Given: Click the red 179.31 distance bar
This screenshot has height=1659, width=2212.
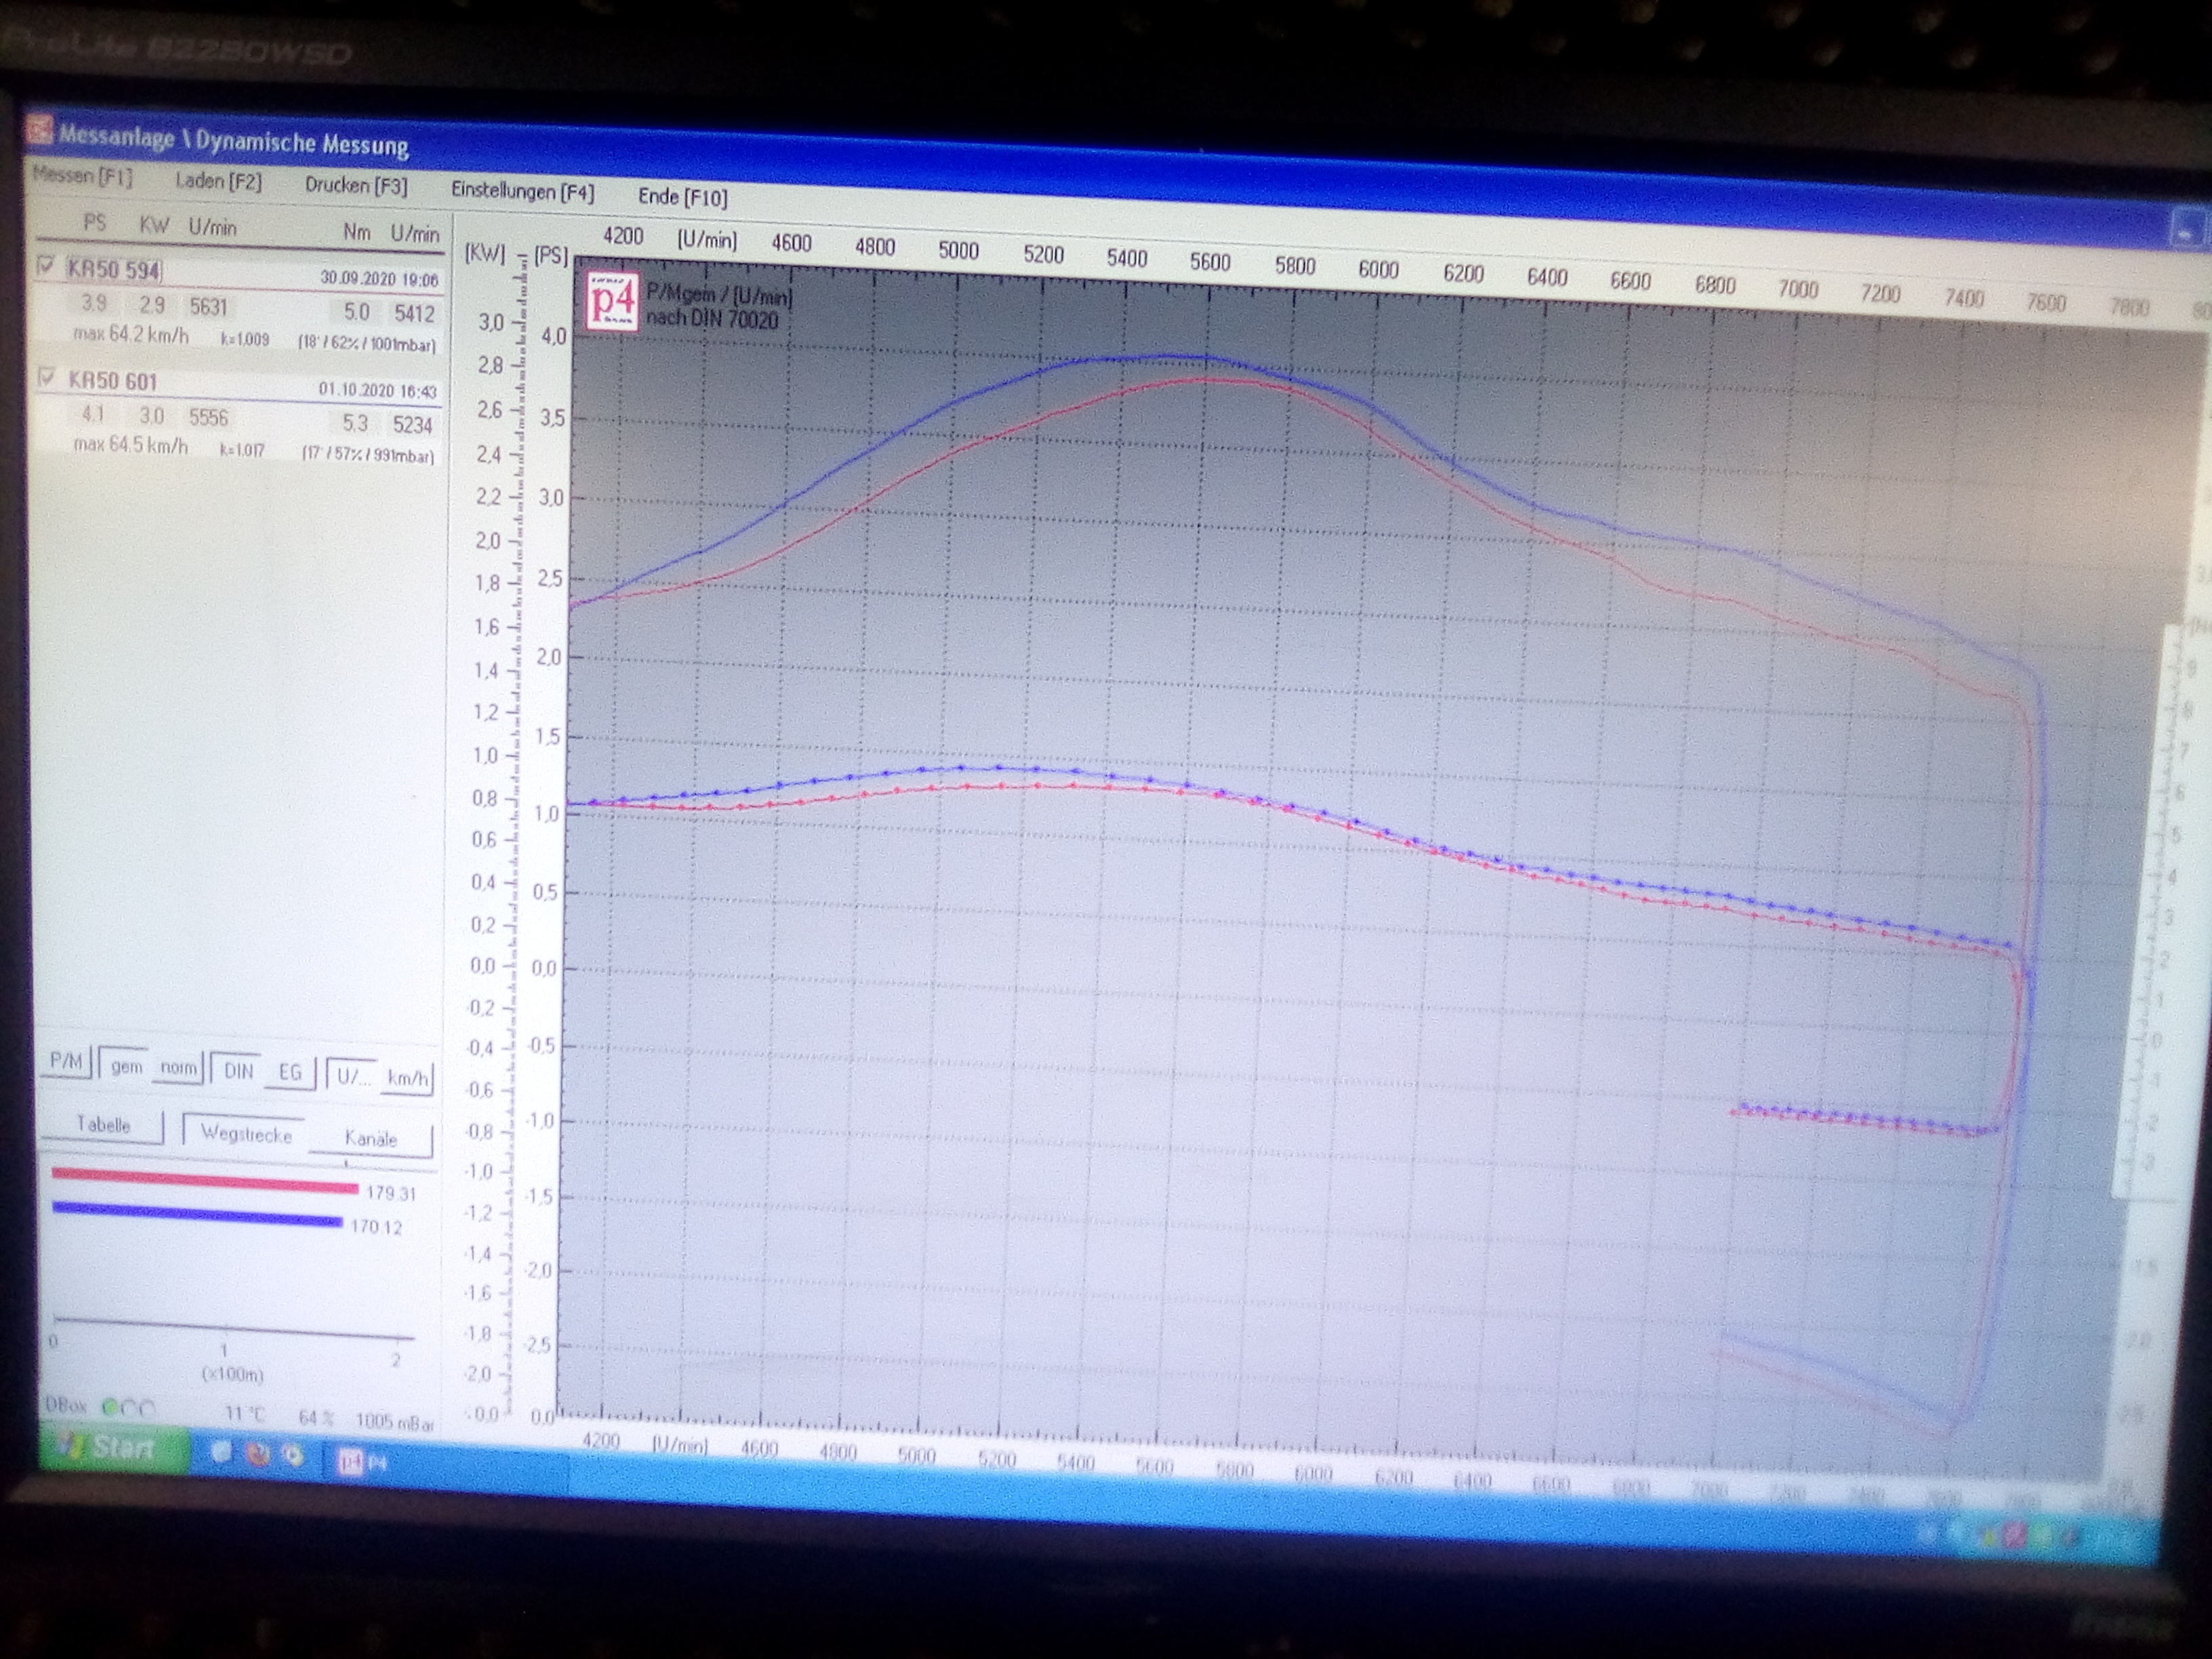Looking at the screenshot, I should (205, 1181).
